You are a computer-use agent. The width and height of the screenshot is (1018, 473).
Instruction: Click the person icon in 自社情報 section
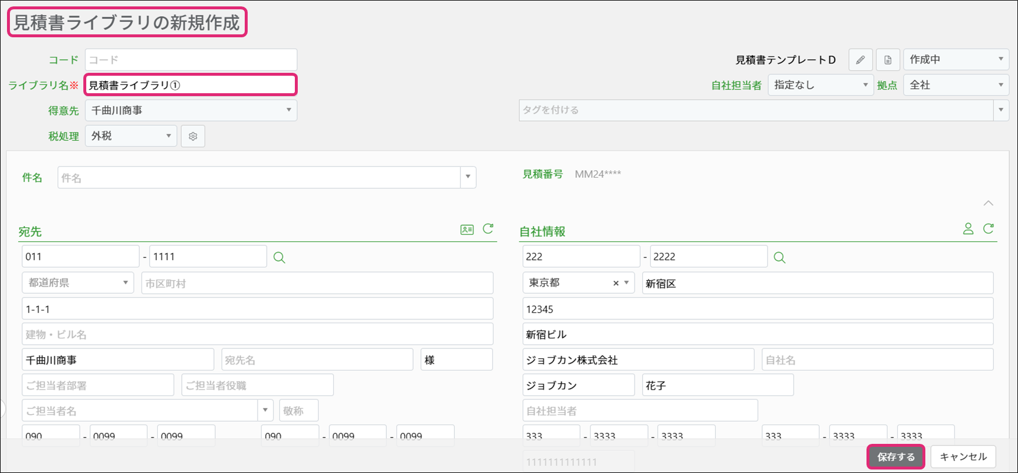click(x=968, y=229)
